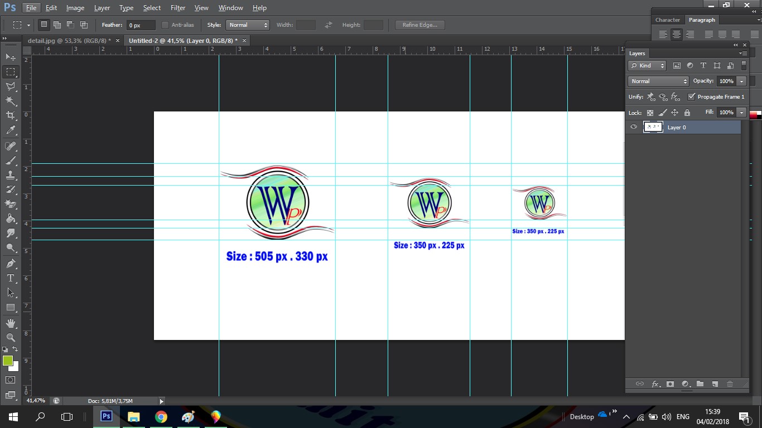The height and width of the screenshot is (428, 762).
Task: Open the layer blend mode dropdown
Action: click(x=658, y=81)
